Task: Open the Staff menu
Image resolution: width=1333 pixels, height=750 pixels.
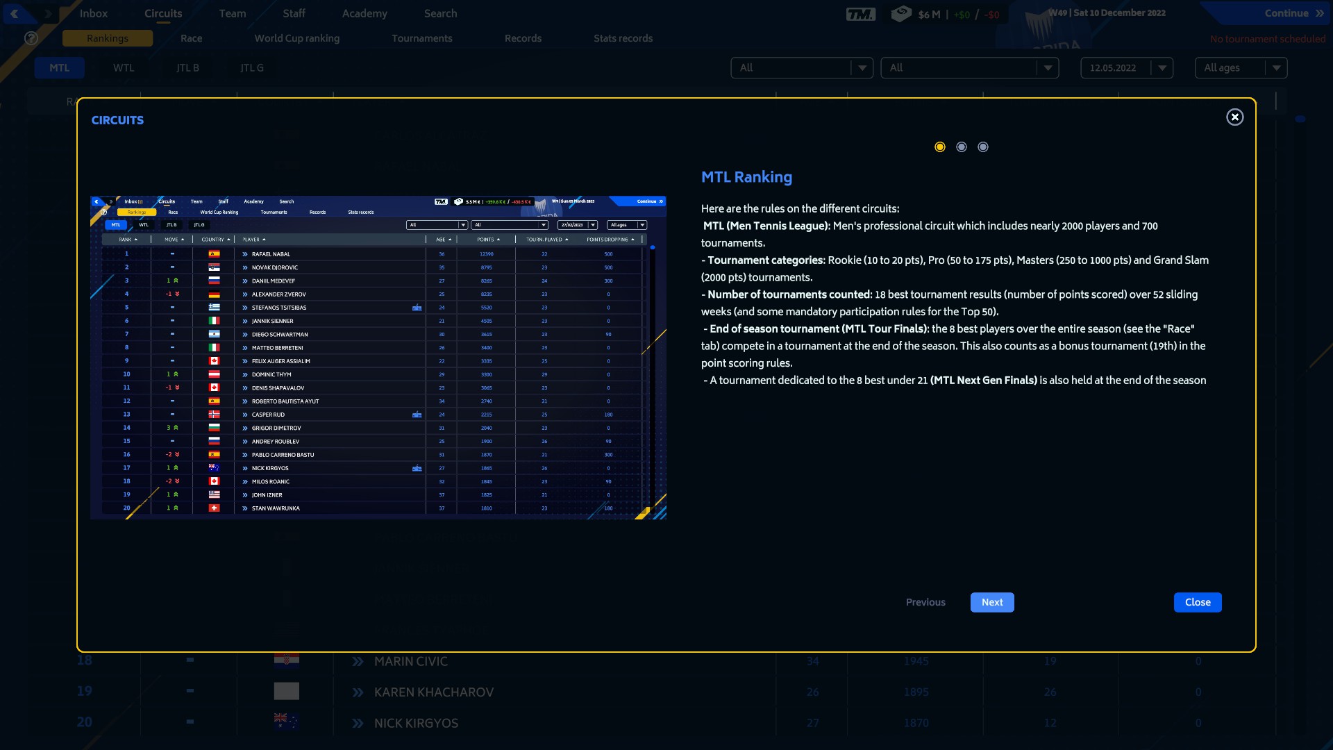Action: click(294, 13)
